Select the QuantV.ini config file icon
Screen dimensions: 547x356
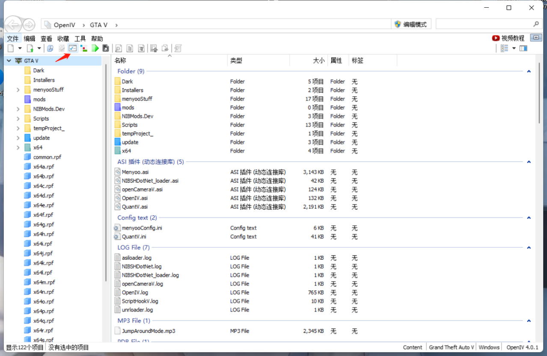point(118,237)
